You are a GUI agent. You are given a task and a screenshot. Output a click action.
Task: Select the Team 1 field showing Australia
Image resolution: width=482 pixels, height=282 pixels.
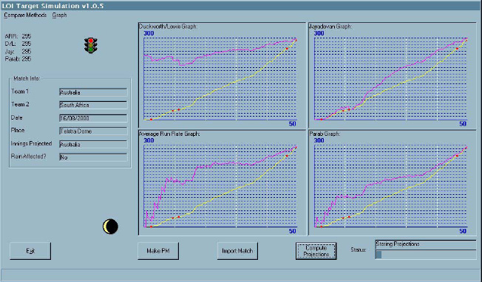tap(93, 92)
